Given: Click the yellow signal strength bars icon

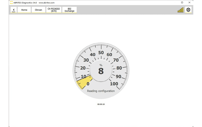Looking at the screenshot, I should [x=180, y=10].
